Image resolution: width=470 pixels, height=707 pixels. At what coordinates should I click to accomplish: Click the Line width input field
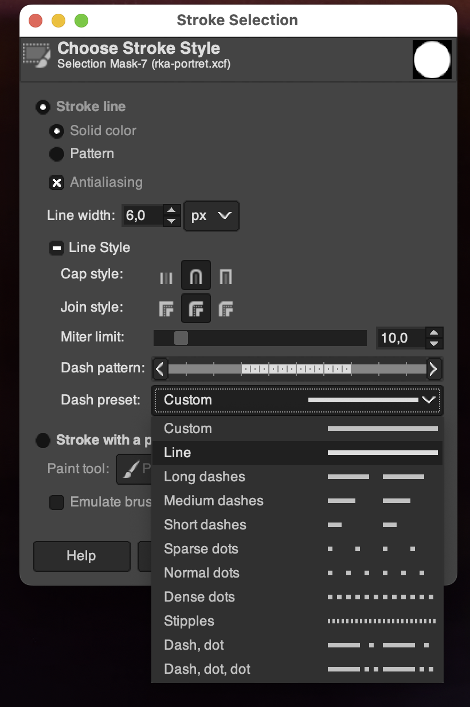(143, 216)
